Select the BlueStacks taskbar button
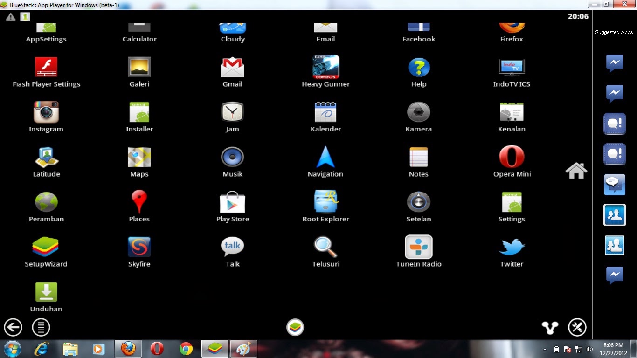This screenshot has height=358, width=637. [215, 349]
